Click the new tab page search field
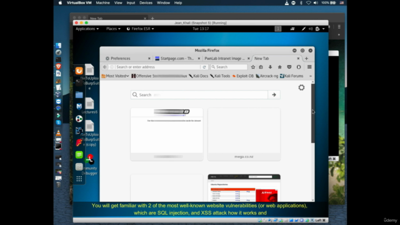 199,94
